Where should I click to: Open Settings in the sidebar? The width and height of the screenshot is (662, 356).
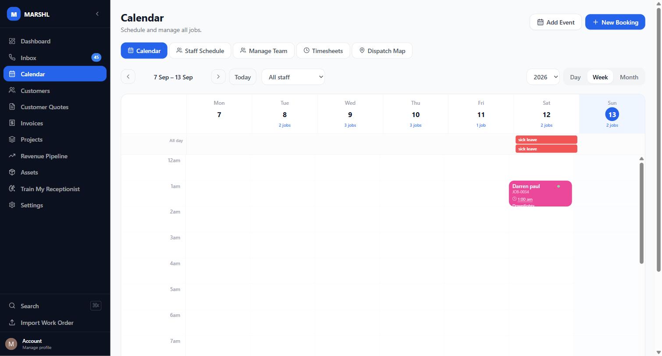pos(55,205)
